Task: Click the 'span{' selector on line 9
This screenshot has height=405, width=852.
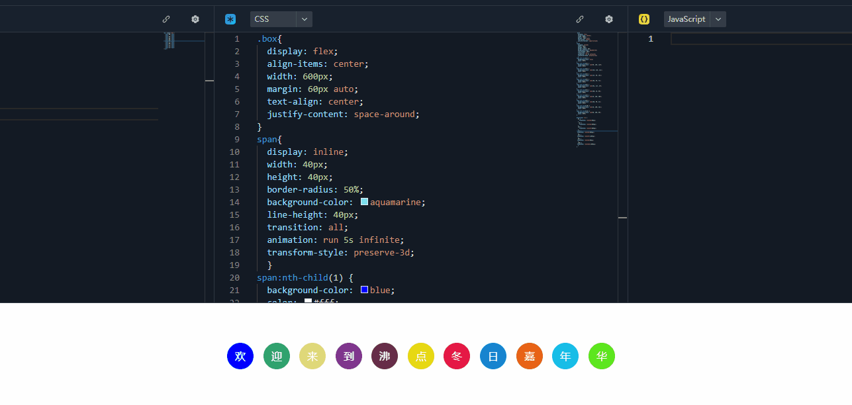Action: (x=270, y=140)
